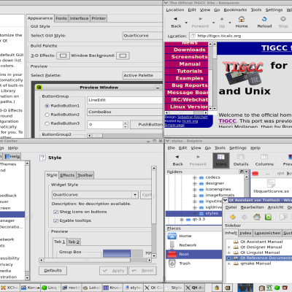292x292 pixels.
Task: Click red root folder icon in Dolphin breadcrumb
Action: pos(255,174)
